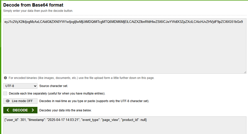Click the left chevron on the DECODE button

click(x=8, y=110)
